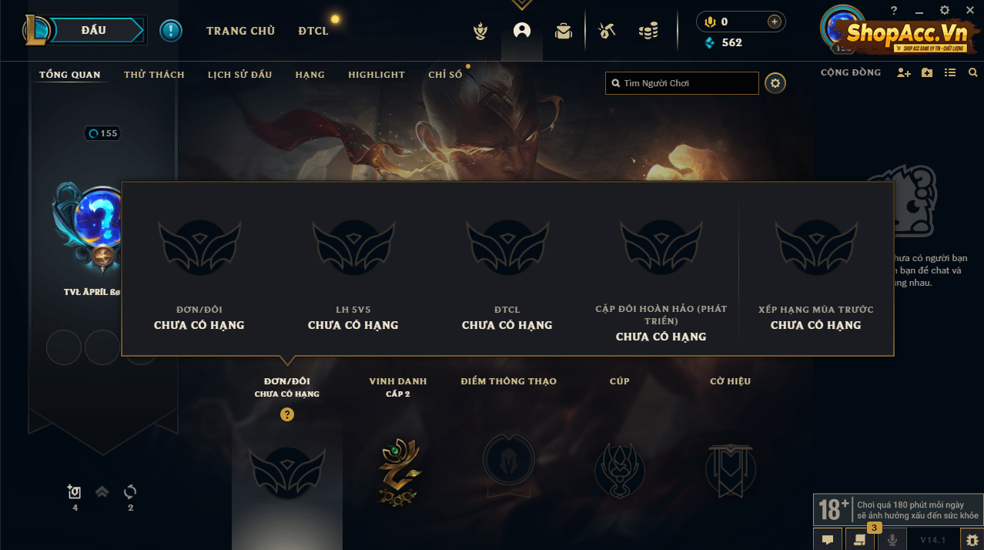Select the VINH DANH honor emblem
Screen dimensions: 984x550
coord(398,471)
